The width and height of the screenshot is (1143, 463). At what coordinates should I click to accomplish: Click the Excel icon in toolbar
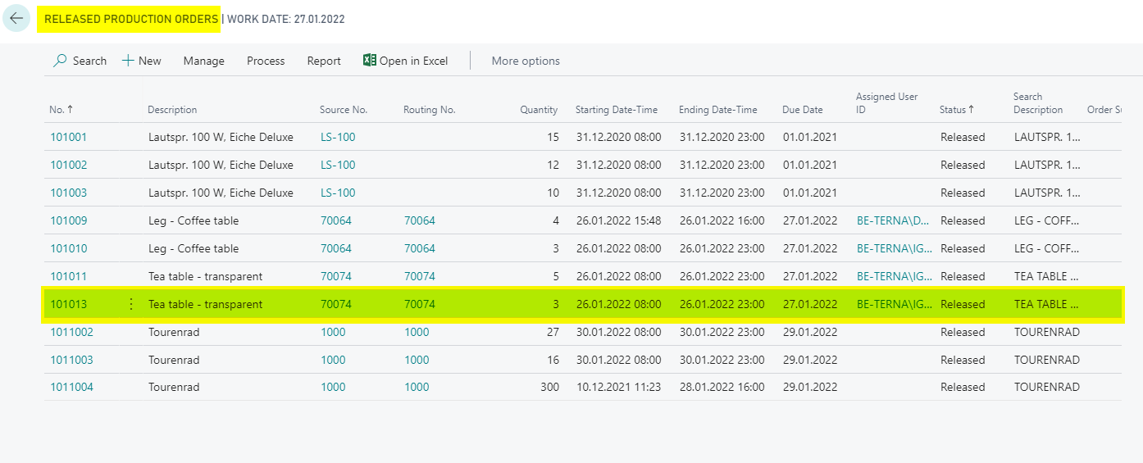[x=370, y=61]
